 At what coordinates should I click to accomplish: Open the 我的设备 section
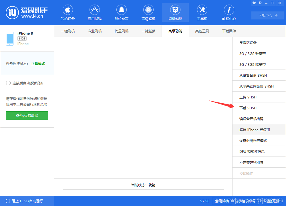(x=68, y=13)
